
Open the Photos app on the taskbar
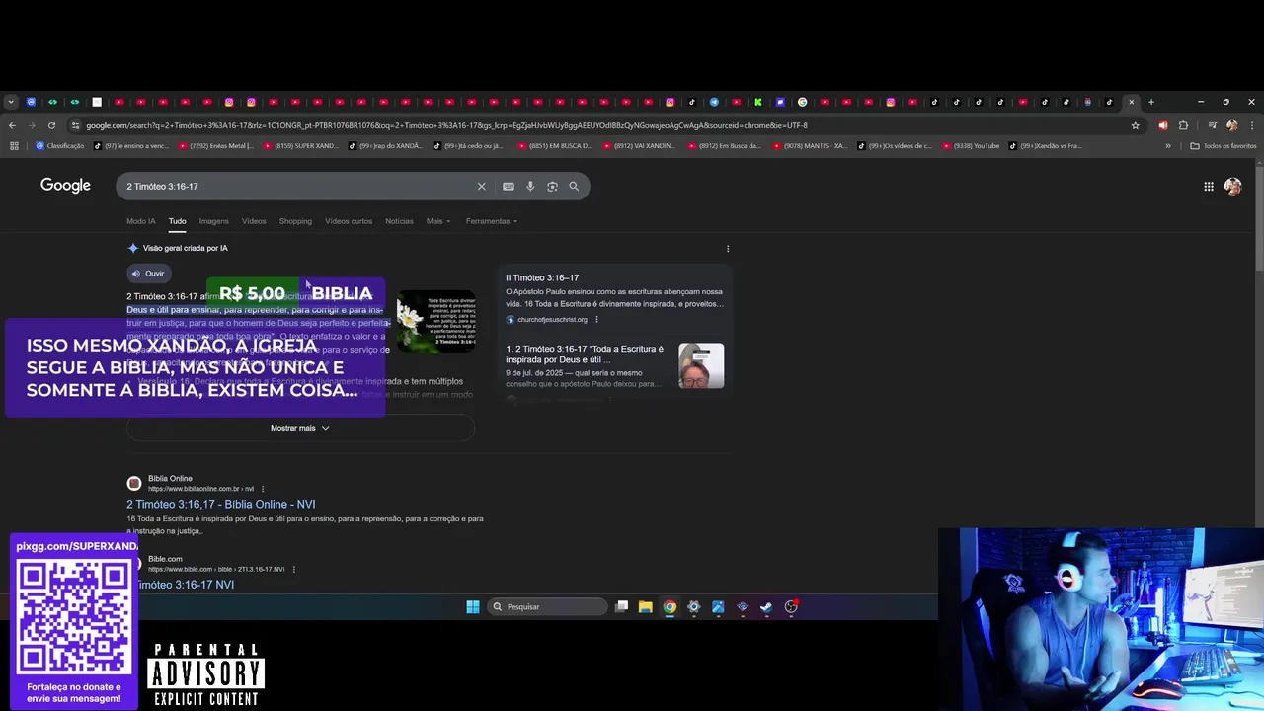coord(718,607)
